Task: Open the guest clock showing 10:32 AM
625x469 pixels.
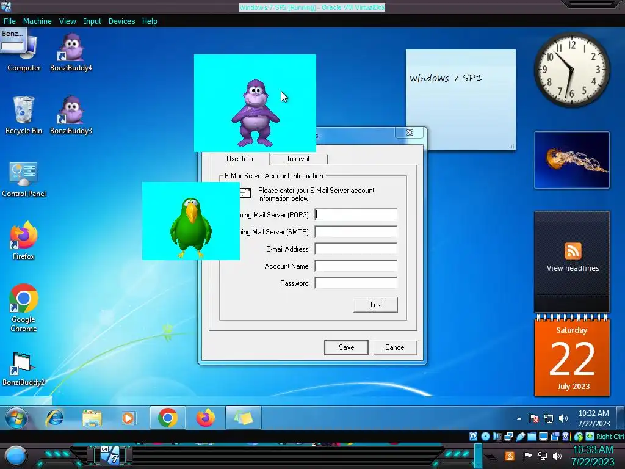Action: [x=594, y=418]
